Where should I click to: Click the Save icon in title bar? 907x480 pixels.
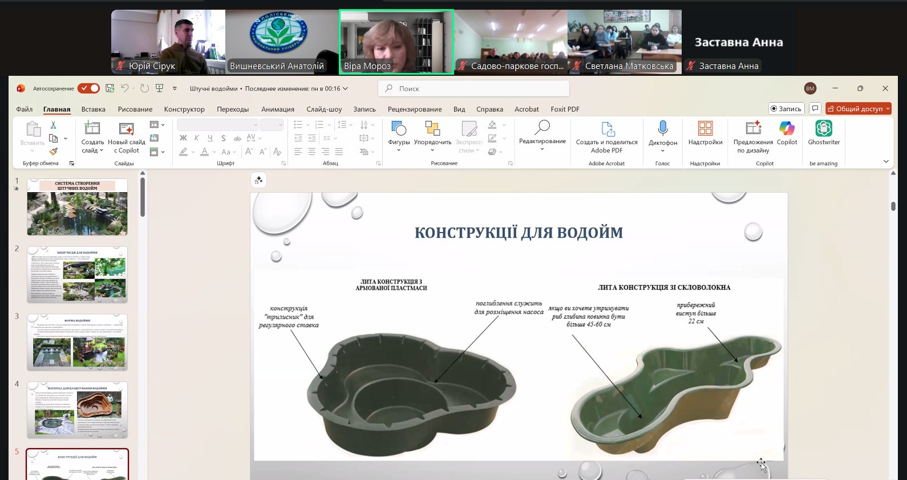pos(110,88)
